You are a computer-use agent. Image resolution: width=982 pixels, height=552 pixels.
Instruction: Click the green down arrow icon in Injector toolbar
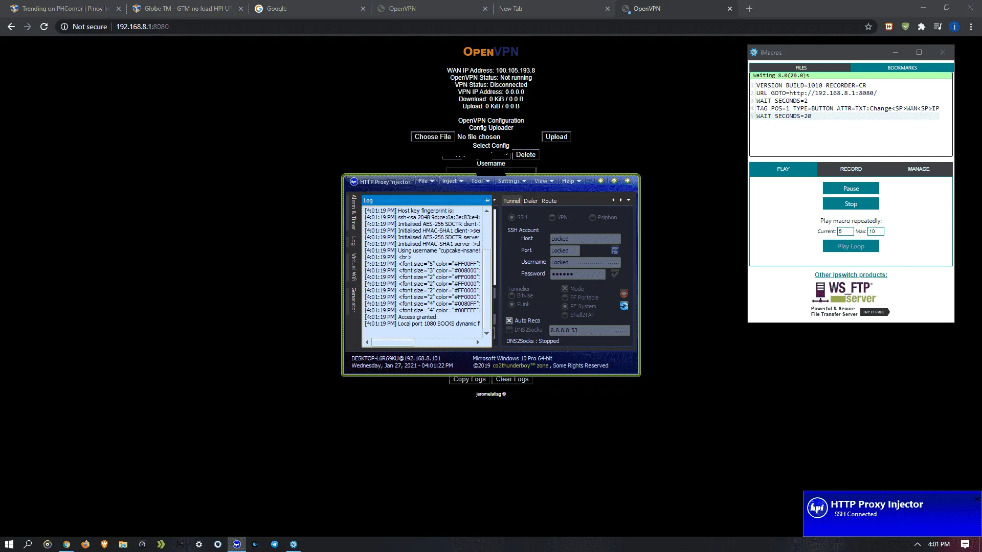click(x=601, y=181)
